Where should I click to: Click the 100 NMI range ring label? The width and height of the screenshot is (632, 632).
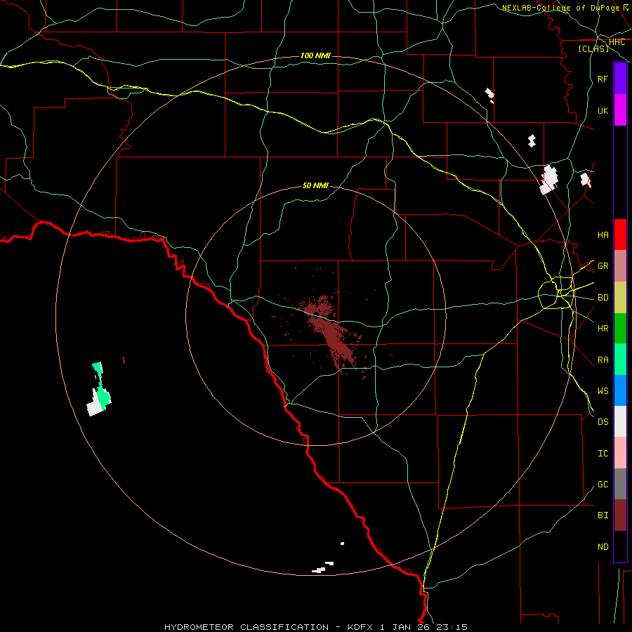point(315,55)
